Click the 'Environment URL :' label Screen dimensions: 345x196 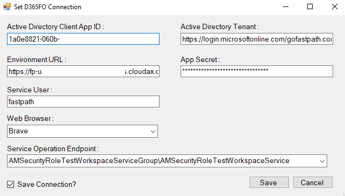(37, 59)
